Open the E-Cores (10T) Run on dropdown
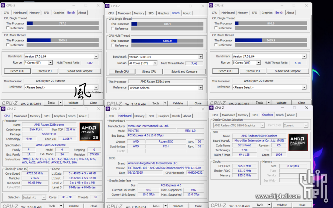The width and height of the screenshot is (333, 208). (x=258, y=63)
